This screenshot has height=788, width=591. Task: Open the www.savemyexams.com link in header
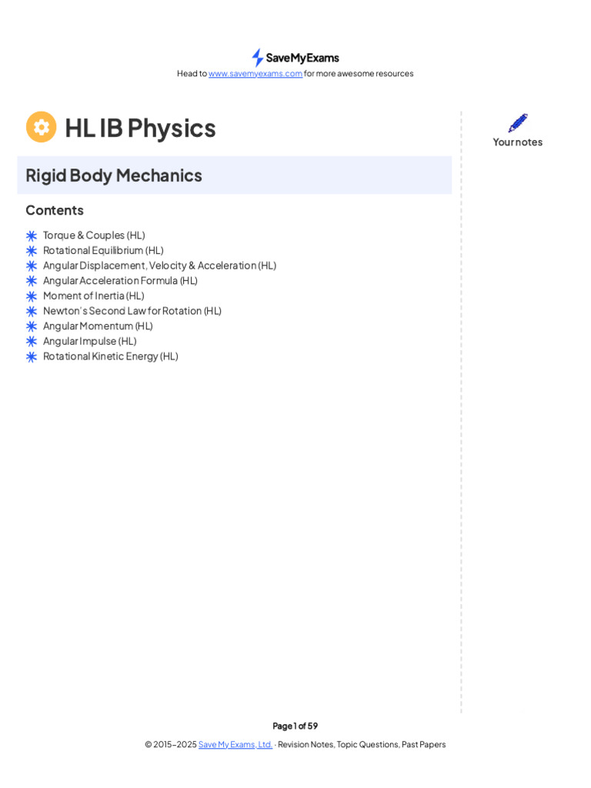[255, 73]
